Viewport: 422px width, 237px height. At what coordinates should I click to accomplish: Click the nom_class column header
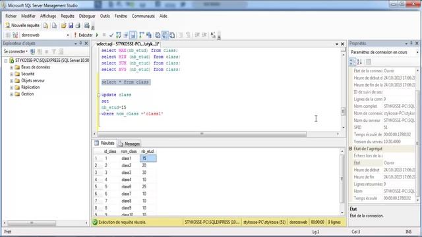click(129, 151)
